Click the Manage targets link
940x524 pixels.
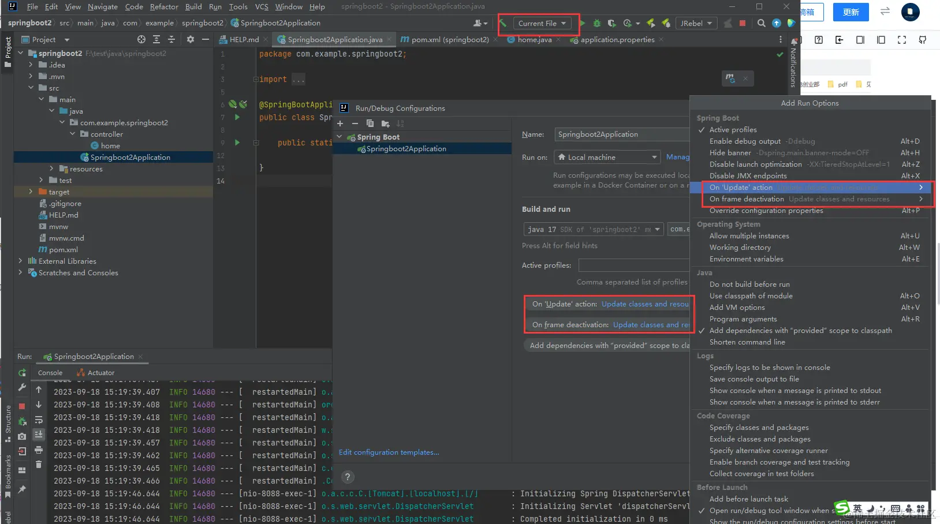click(678, 157)
